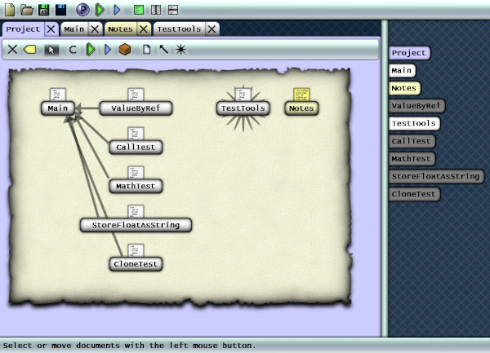490x353 pixels.
Task: Open Project from the right sidebar list
Action: tap(409, 53)
